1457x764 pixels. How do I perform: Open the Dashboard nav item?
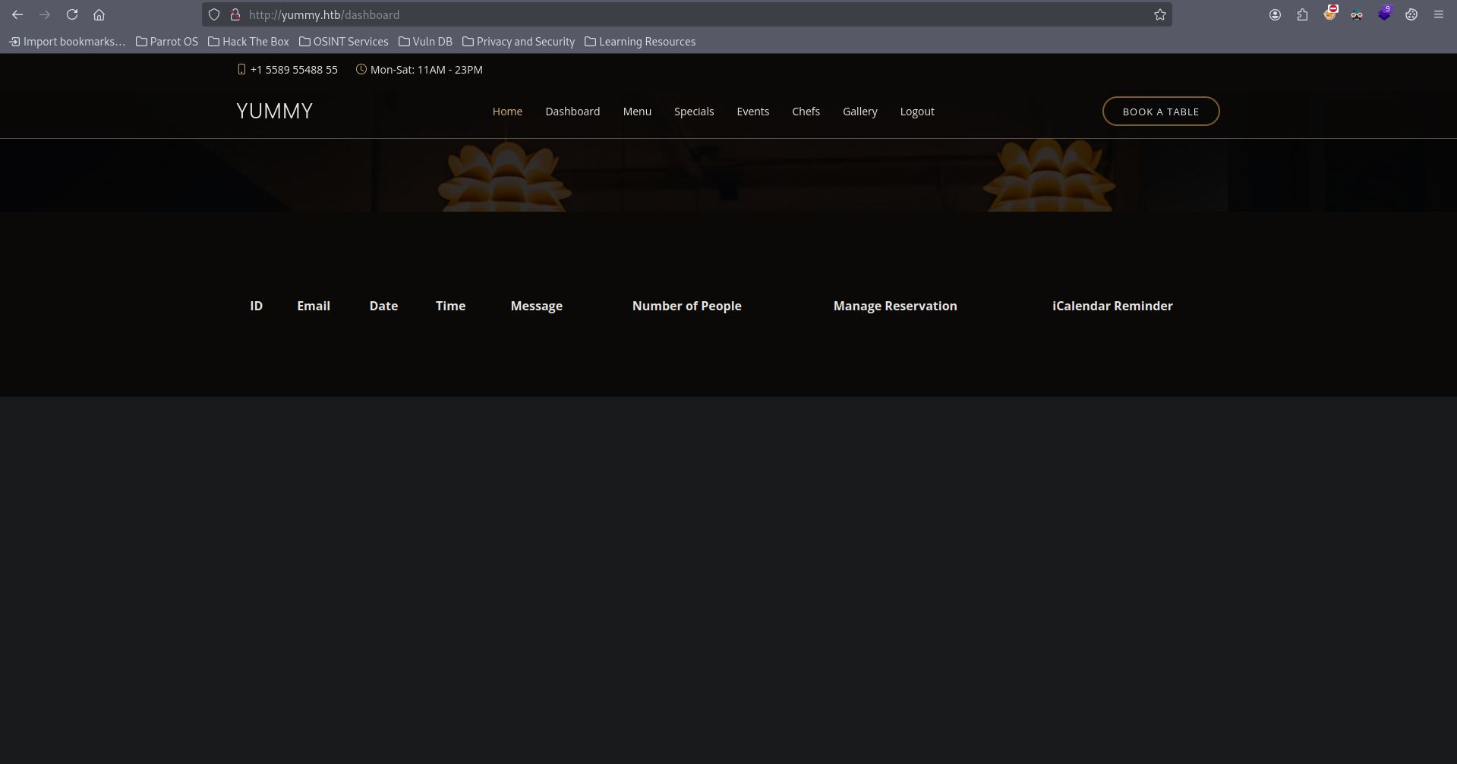coord(572,112)
